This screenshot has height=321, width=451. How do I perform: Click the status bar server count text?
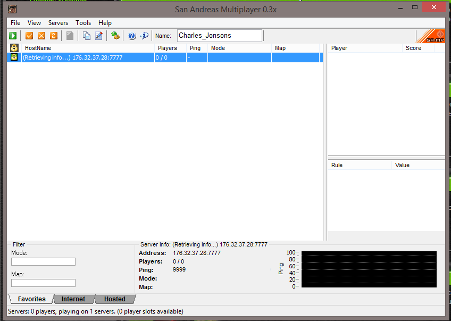[x=96, y=311]
